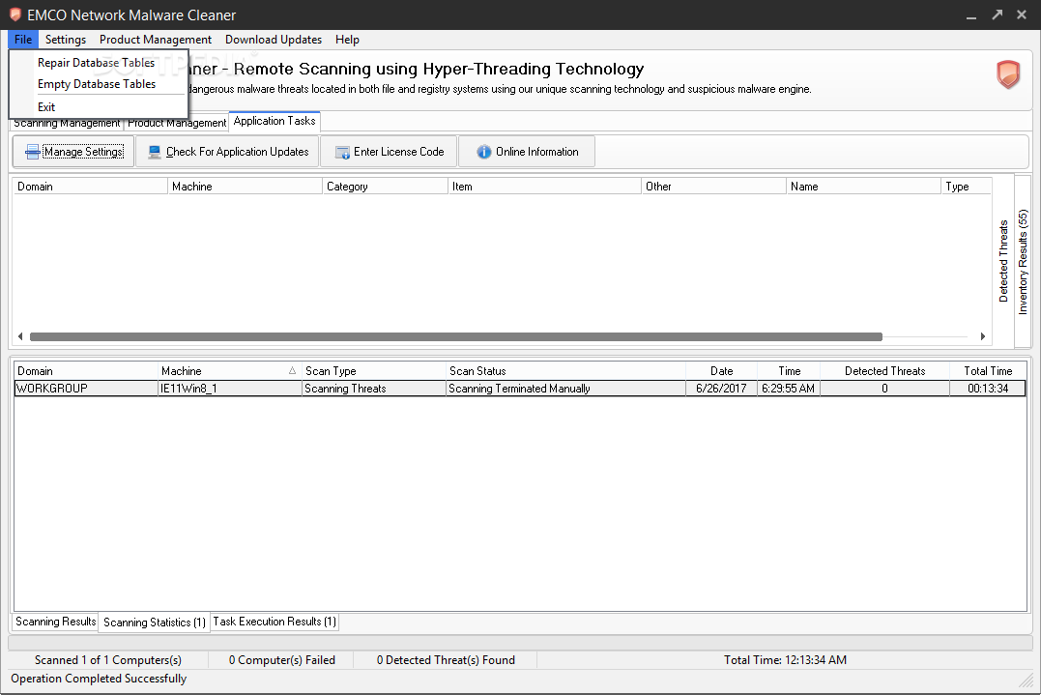Open the Download Updates menu
Screen dimensions: 1041x695
[274, 40]
